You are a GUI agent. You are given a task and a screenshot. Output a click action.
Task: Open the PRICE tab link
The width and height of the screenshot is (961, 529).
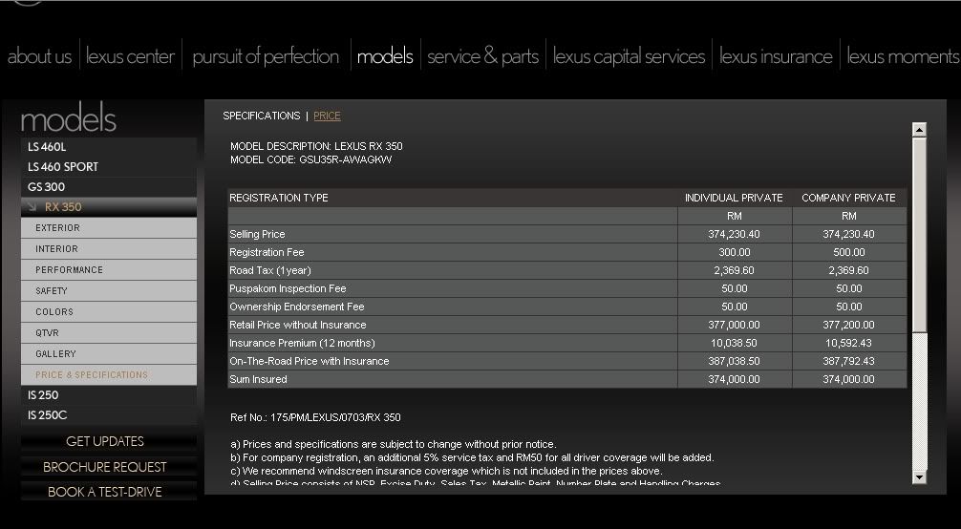coord(327,116)
